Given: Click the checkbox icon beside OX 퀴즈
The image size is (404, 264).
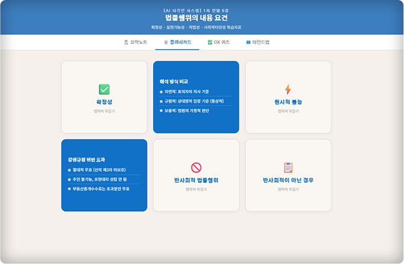Looking at the screenshot, I should [210, 42].
